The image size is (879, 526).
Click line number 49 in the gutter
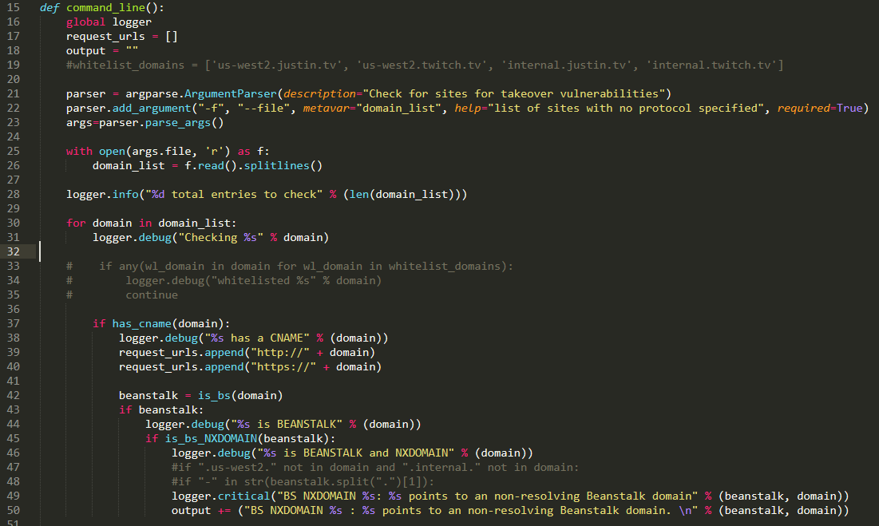(x=14, y=496)
